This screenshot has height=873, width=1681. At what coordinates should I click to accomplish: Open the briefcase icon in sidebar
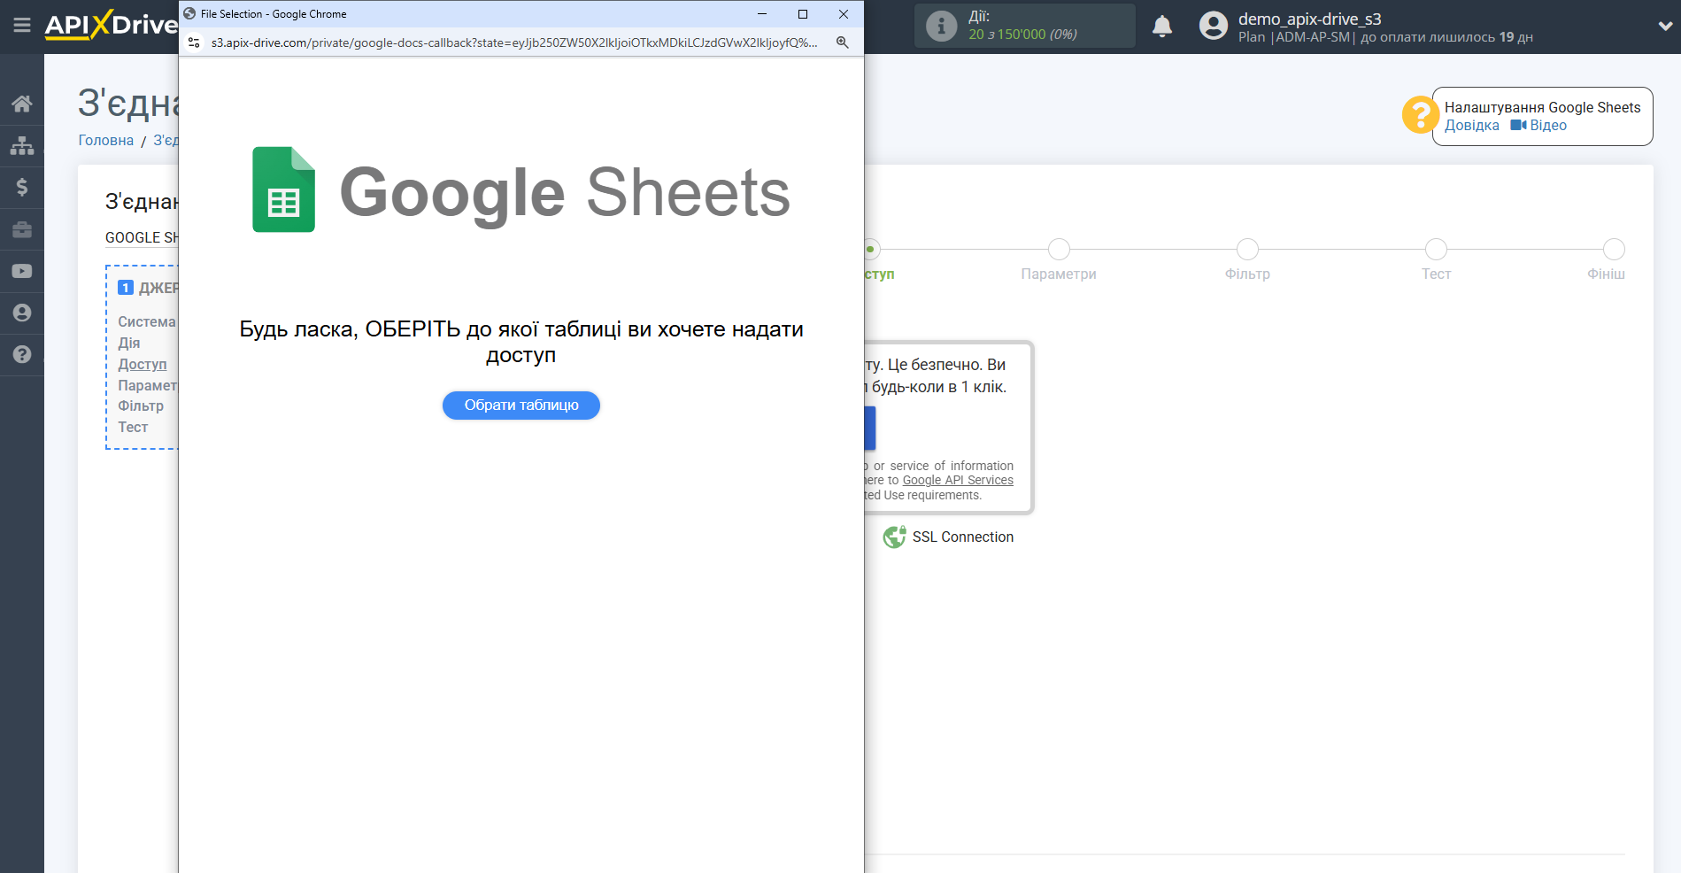(x=22, y=229)
